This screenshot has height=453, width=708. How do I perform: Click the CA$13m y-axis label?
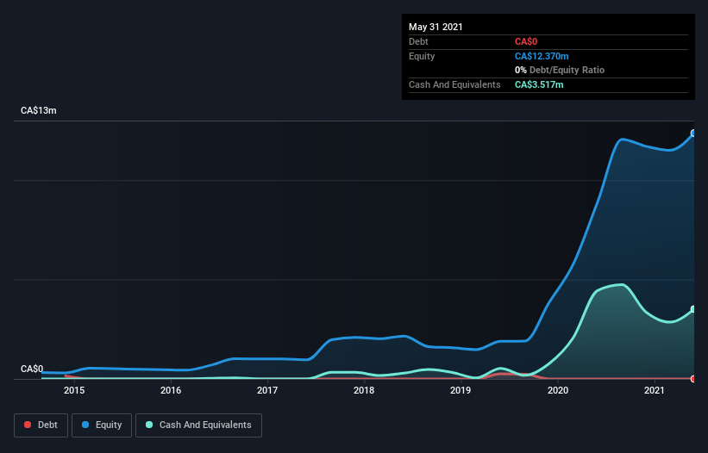(x=39, y=111)
